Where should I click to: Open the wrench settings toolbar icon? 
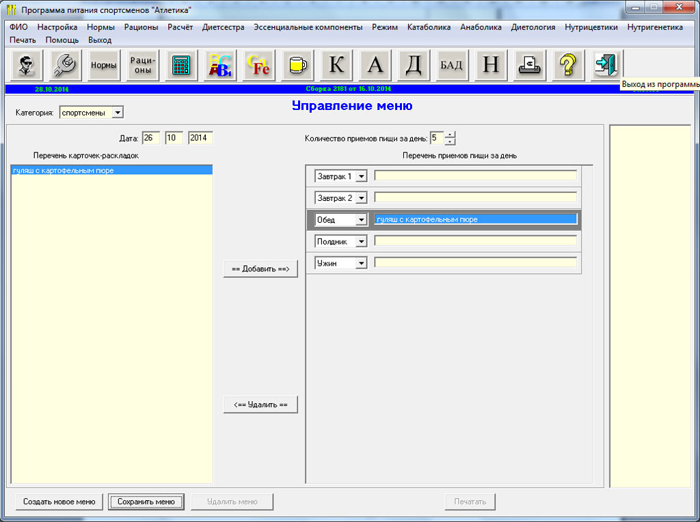(65, 65)
